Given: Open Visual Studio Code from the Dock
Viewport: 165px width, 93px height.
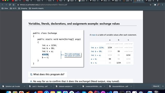Looking at the screenshot, I should click(x=109, y=92).
